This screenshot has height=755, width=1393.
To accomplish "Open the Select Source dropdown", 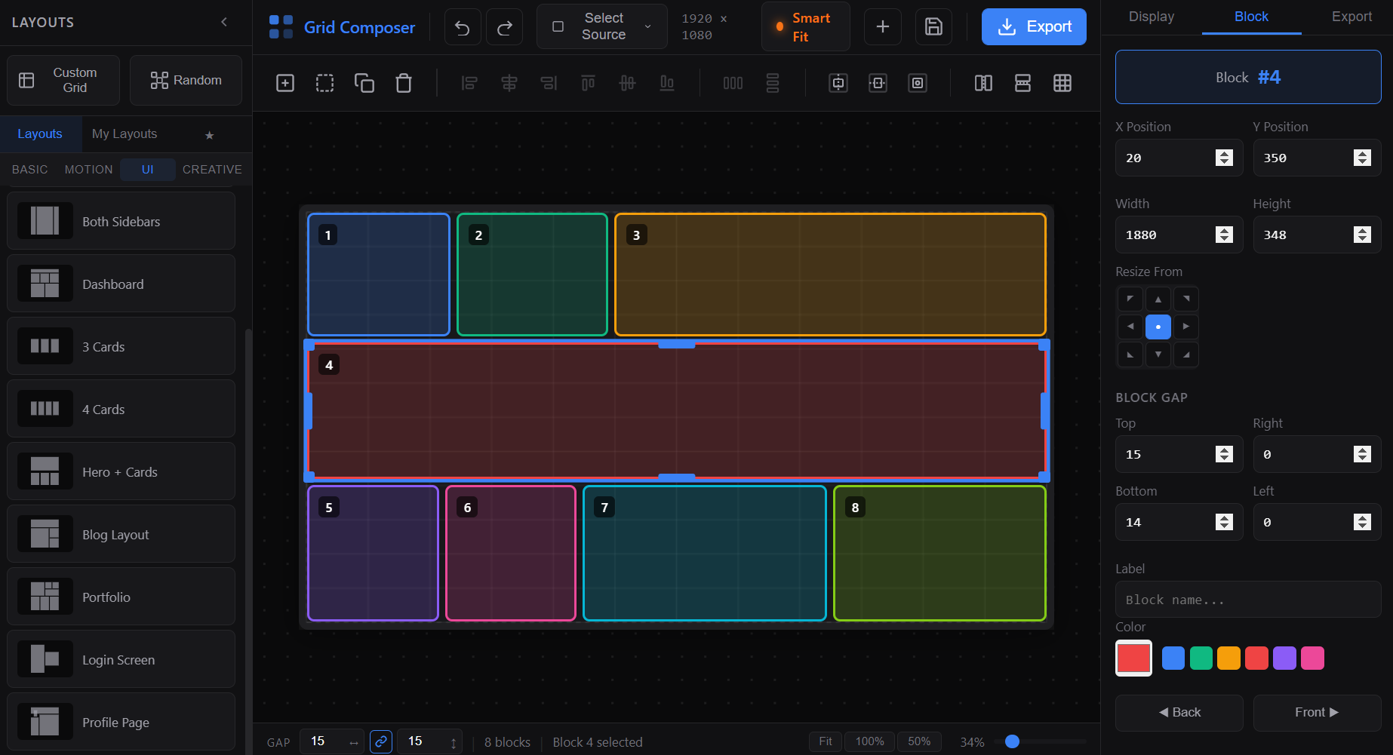I will point(601,26).
